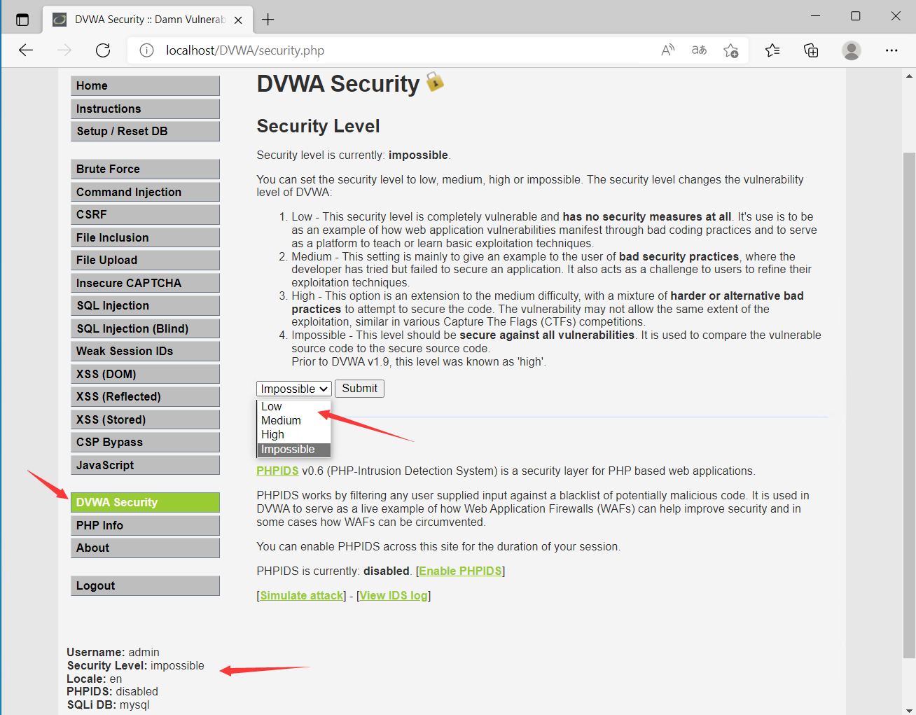Image resolution: width=916 pixels, height=715 pixels.
Task: Click the tab actions icon at the top left
Action: coord(22,20)
